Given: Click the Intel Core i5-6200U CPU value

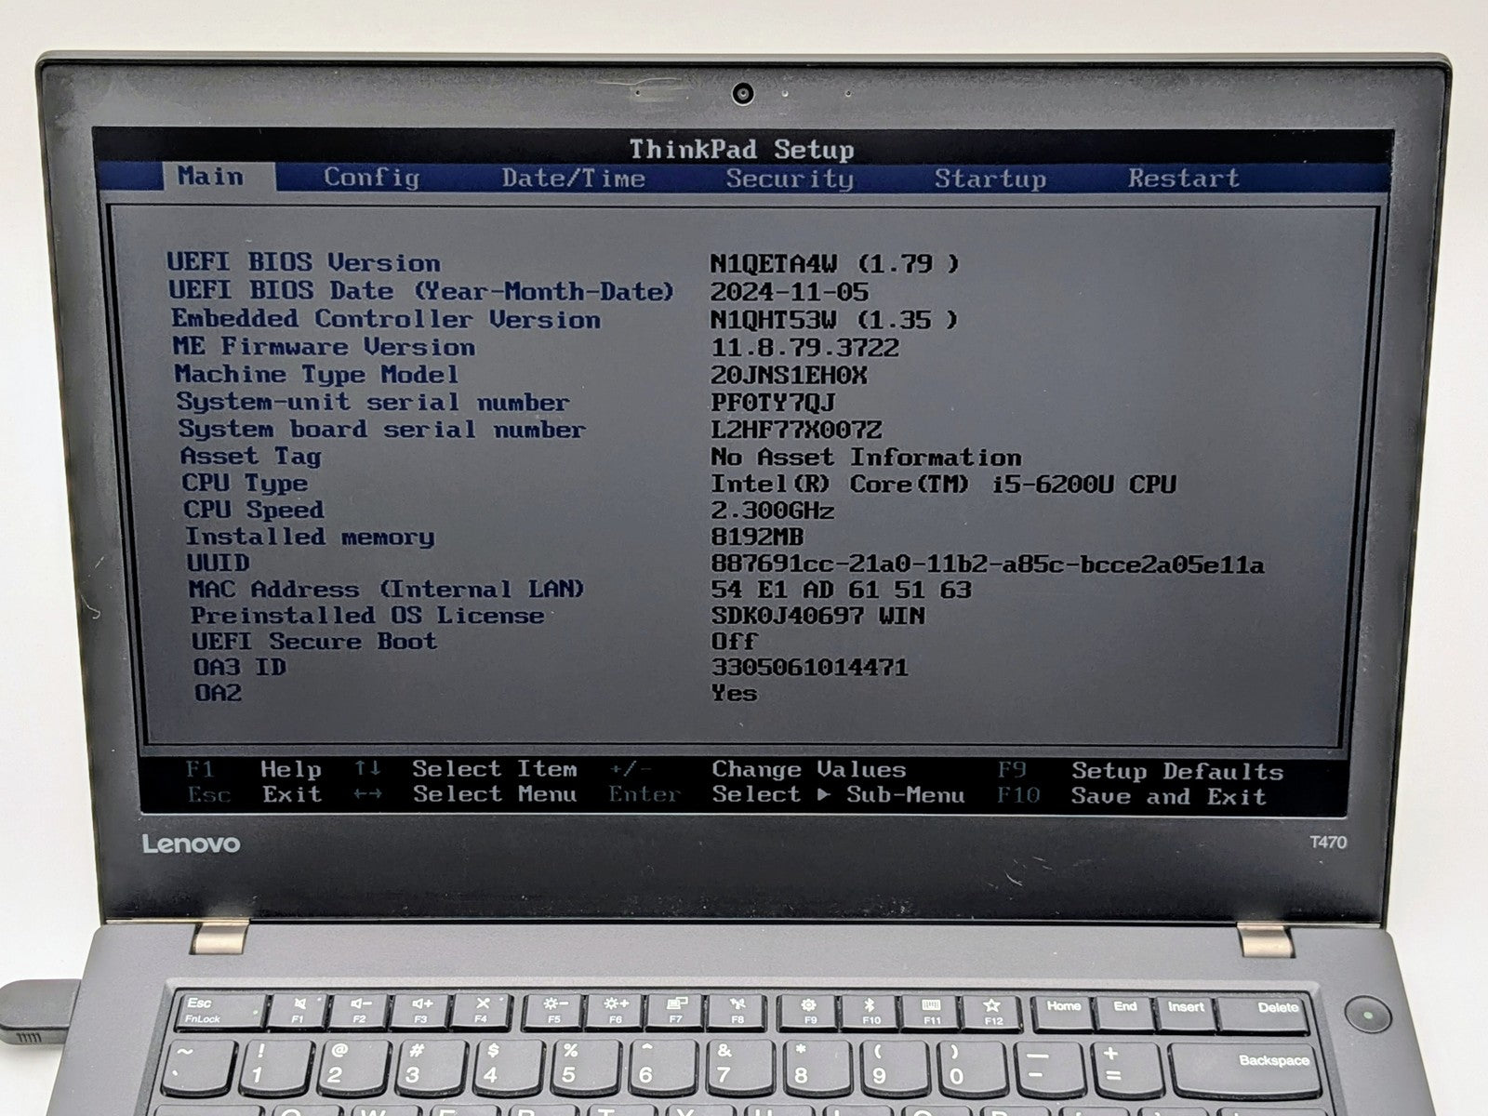Looking at the screenshot, I should [x=944, y=484].
